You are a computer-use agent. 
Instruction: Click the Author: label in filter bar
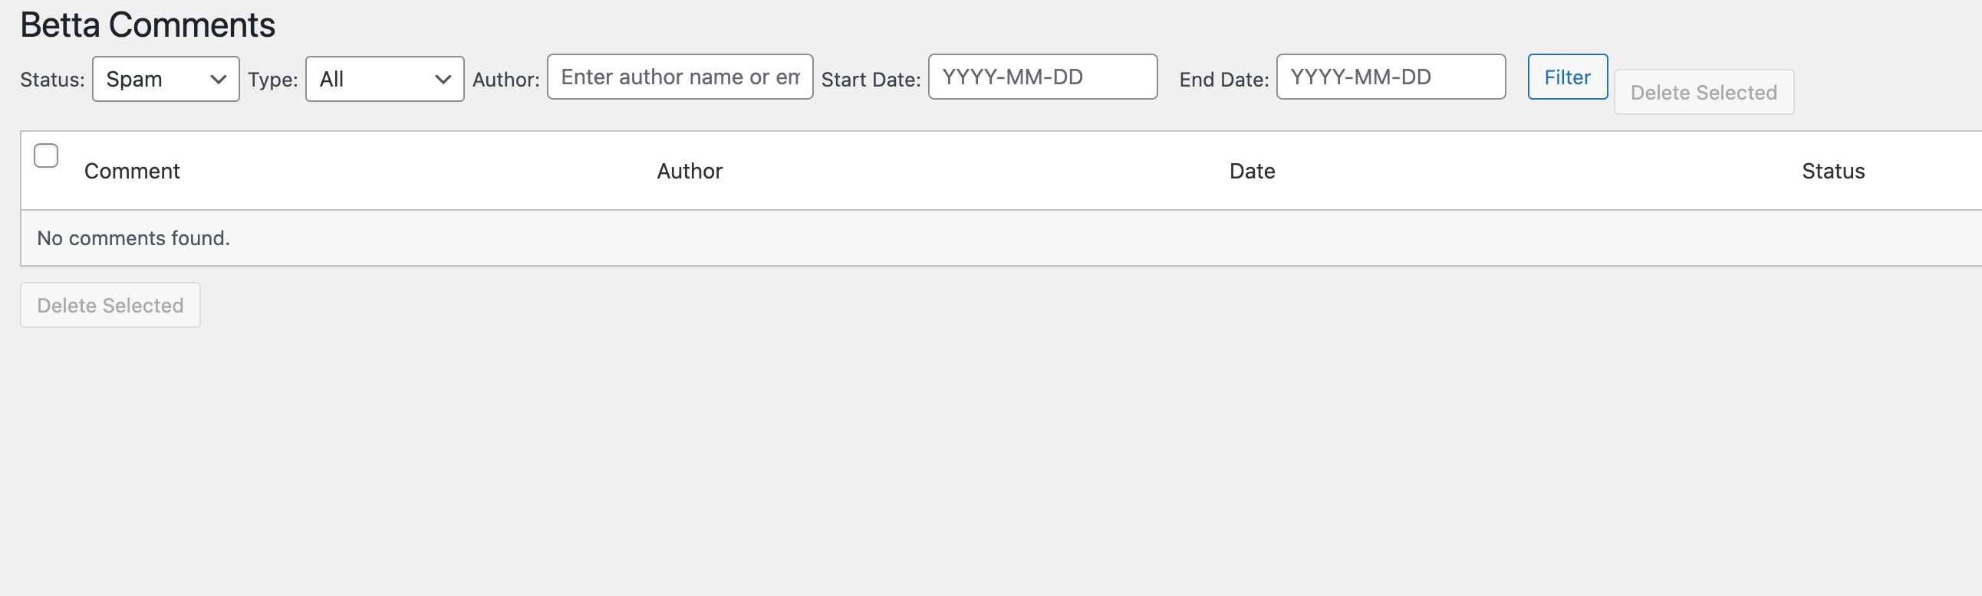[505, 79]
